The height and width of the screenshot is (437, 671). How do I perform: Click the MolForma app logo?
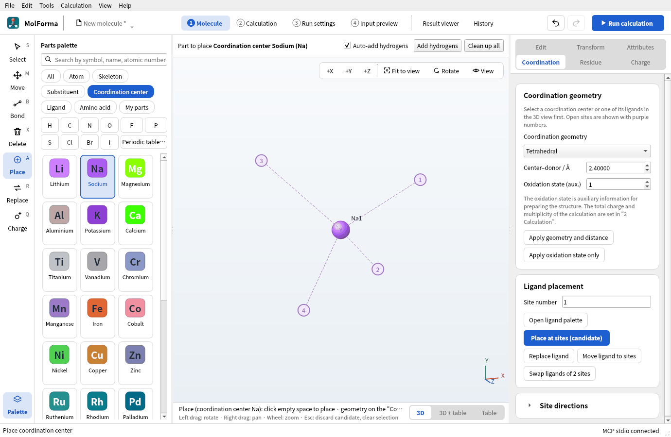coord(13,23)
